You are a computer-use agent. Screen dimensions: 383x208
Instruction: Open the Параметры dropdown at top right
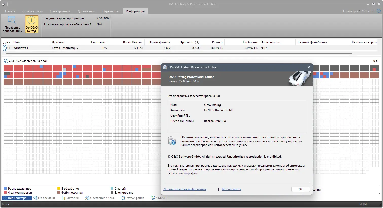[351, 11]
